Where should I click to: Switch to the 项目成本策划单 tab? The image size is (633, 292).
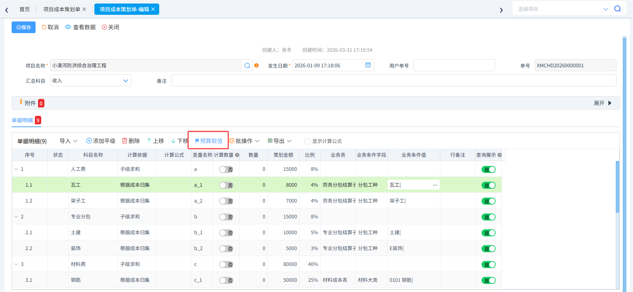(62, 9)
